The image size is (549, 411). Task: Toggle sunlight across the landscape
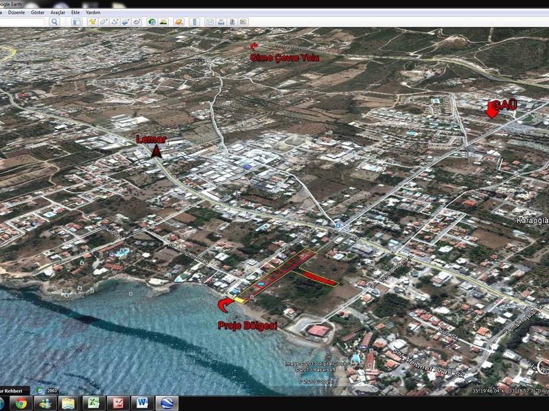click(x=163, y=22)
